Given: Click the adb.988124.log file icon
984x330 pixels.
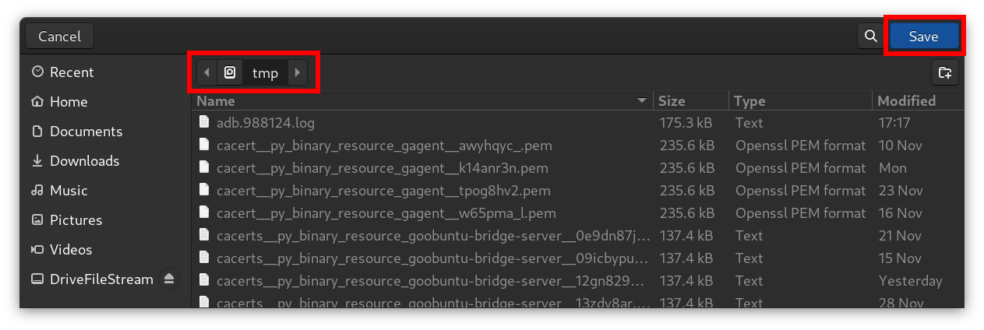Looking at the screenshot, I should tap(204, 122).
